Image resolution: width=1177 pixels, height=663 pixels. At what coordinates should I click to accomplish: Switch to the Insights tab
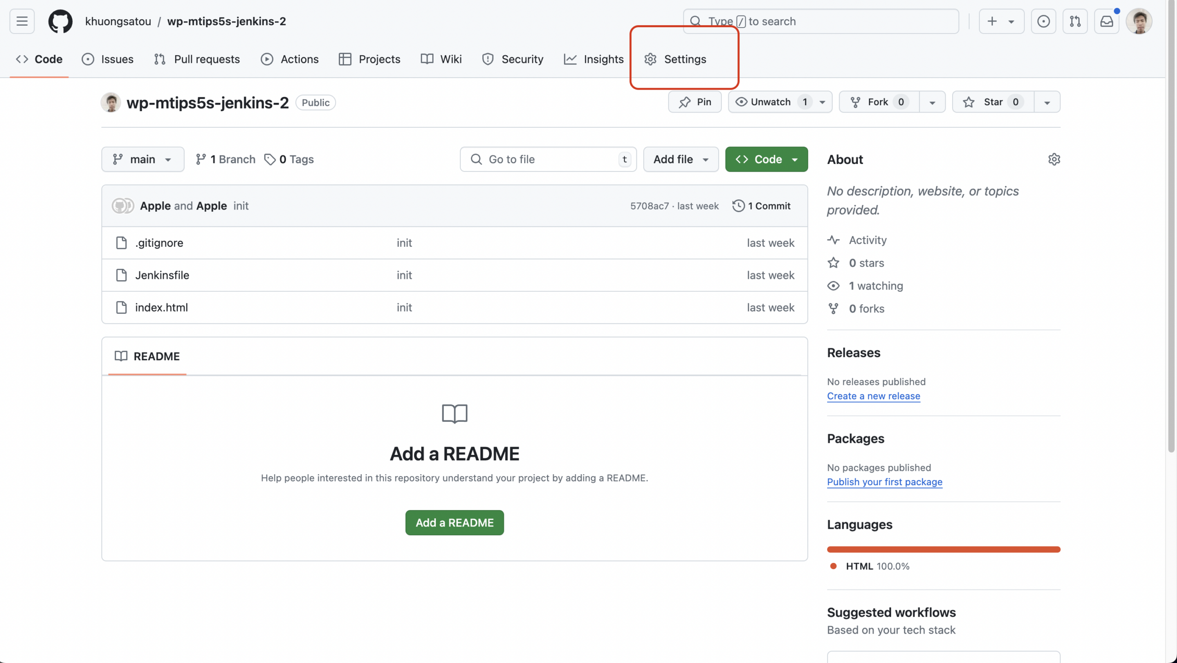(x=594, y=59)
